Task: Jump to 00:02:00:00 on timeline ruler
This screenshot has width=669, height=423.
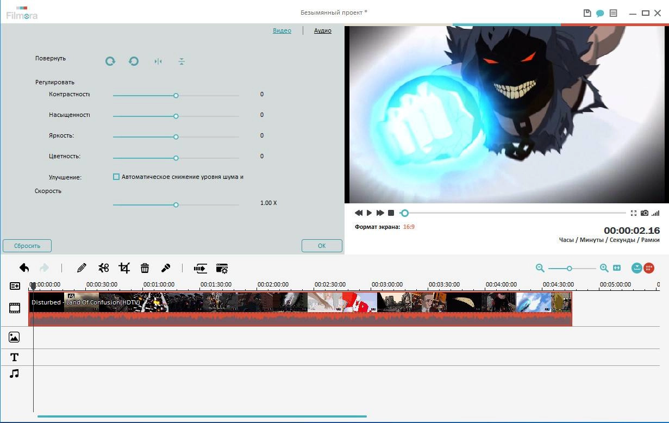Action: pyautogui.click(x=273, y=284)
